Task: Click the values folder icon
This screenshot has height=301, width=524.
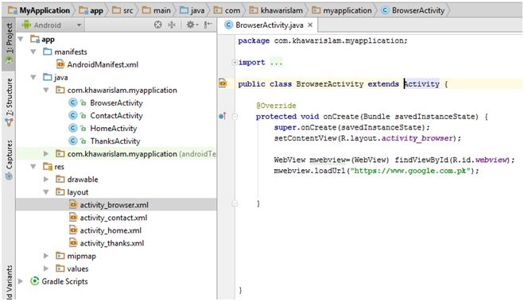Action: point(60,268)
